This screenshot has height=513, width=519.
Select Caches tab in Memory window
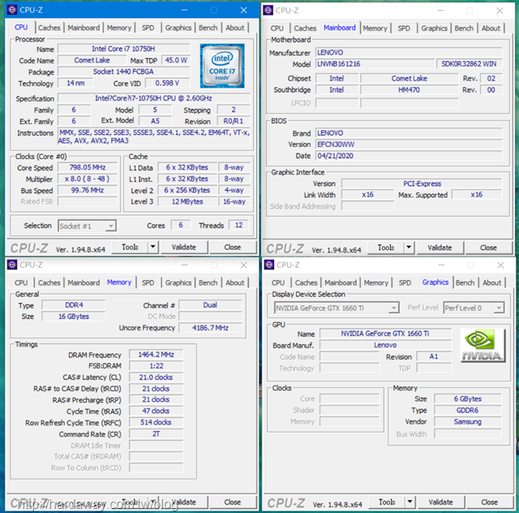[49, 282]
